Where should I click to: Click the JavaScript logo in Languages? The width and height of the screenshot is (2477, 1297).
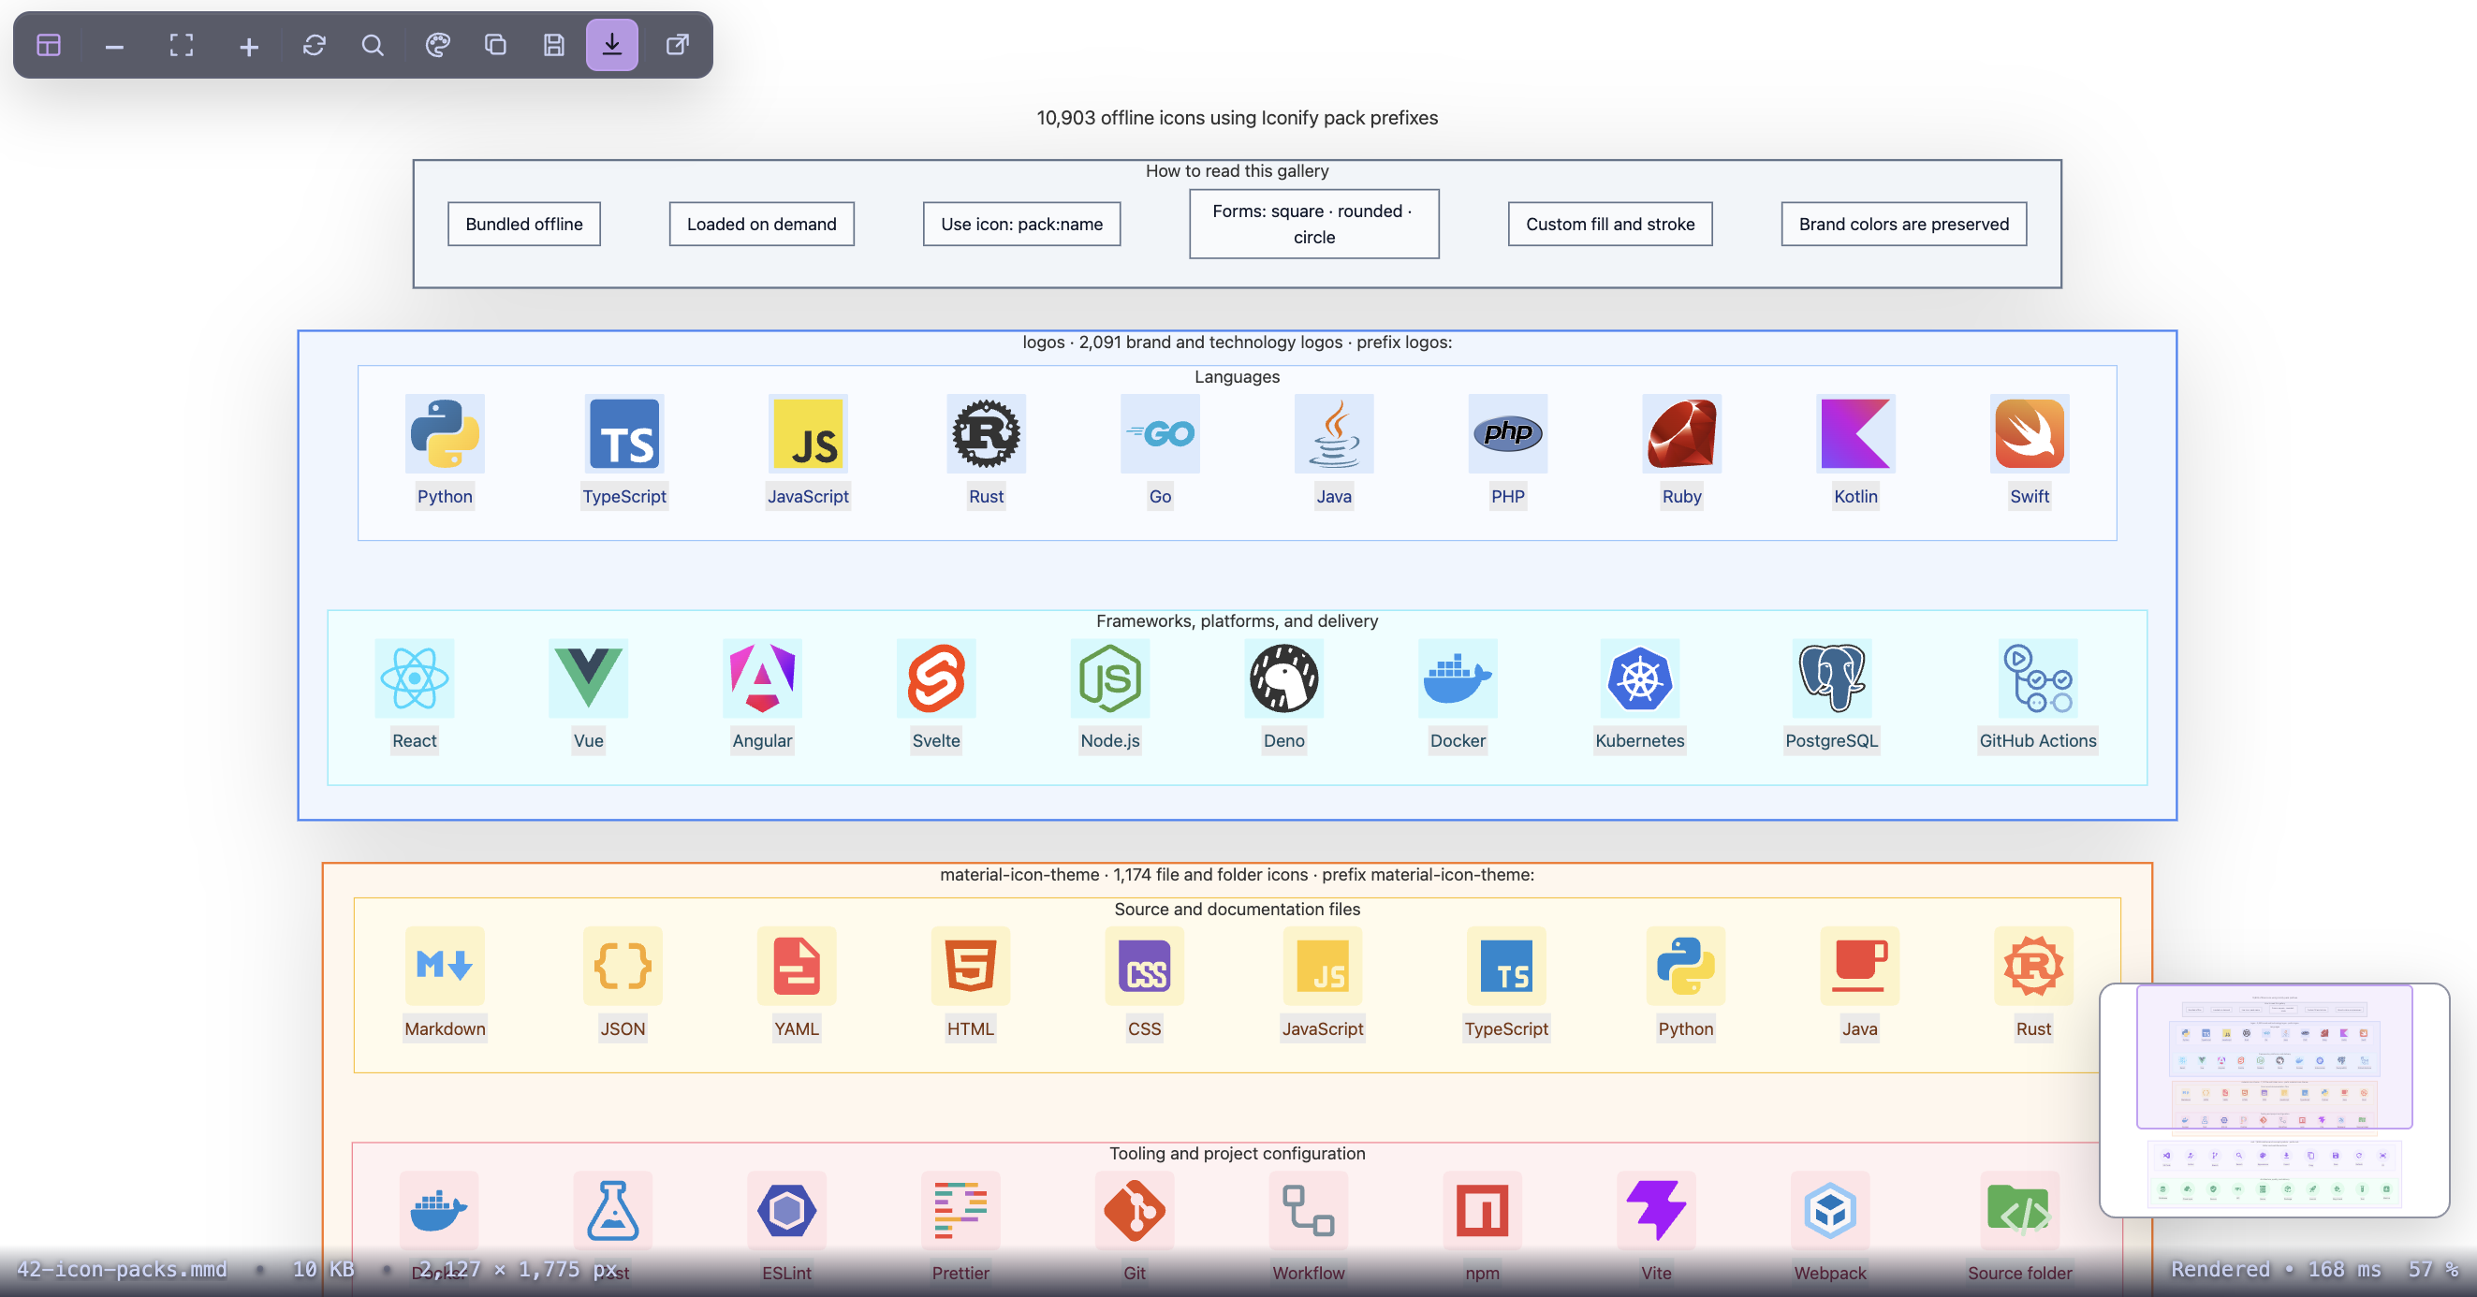[808, 433]
